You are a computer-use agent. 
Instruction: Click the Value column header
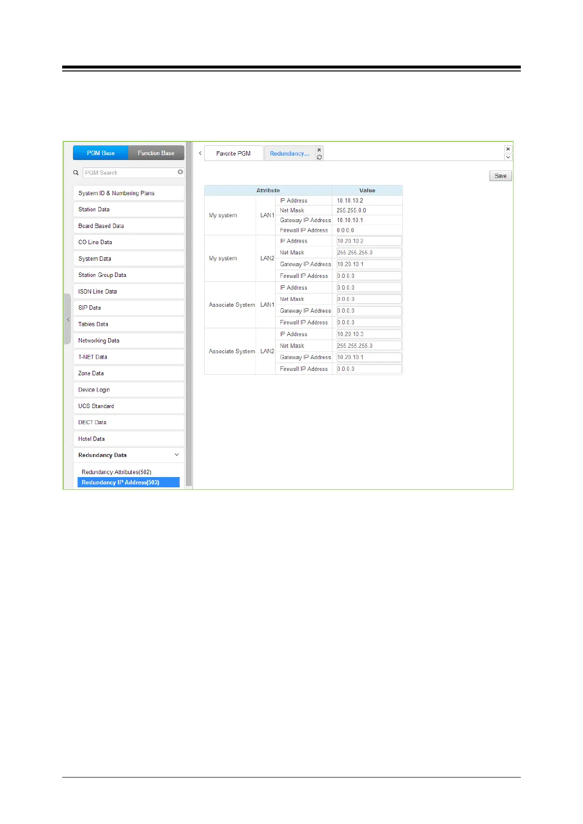tap(367, 190)
